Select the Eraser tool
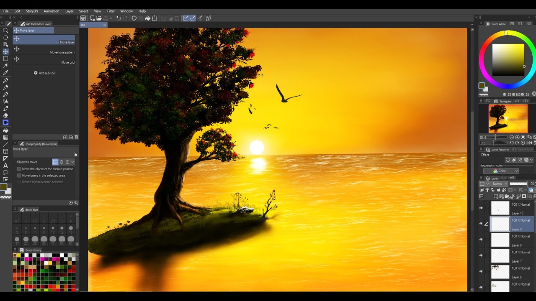 (x=6, y=115)
